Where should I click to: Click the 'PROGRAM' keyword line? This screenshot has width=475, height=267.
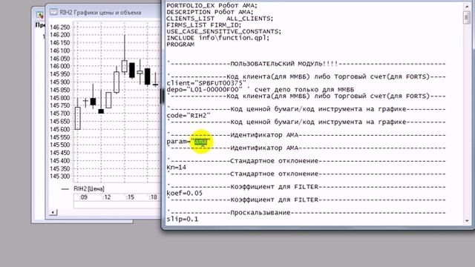point(180,44)
